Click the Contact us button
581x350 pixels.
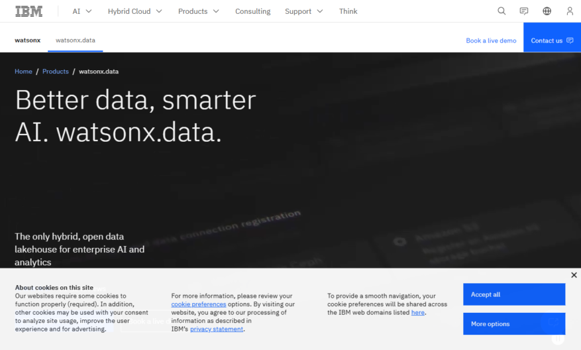(x=552, y=37)
